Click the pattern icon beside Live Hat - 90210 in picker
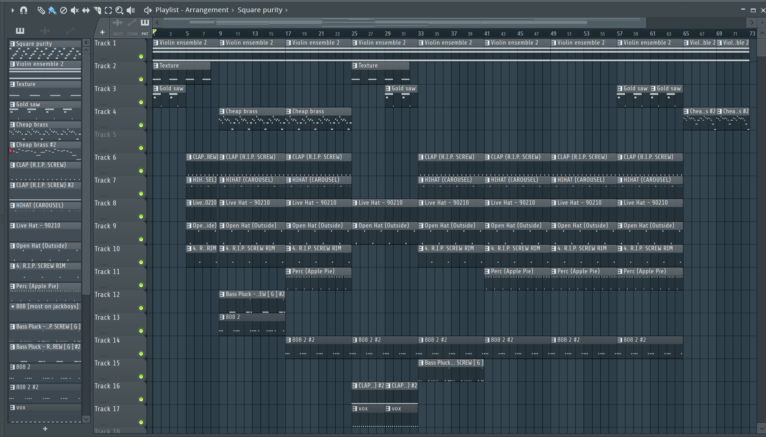 pos(12,226)
